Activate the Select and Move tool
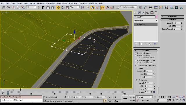 (58, 8)
